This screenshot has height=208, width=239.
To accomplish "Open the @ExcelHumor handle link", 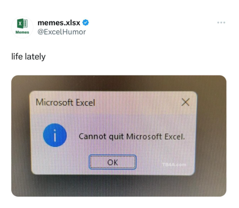I will point(61,32).
